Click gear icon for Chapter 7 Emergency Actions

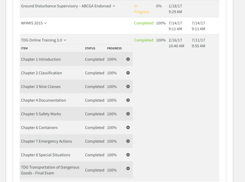(x=128, y=141)
